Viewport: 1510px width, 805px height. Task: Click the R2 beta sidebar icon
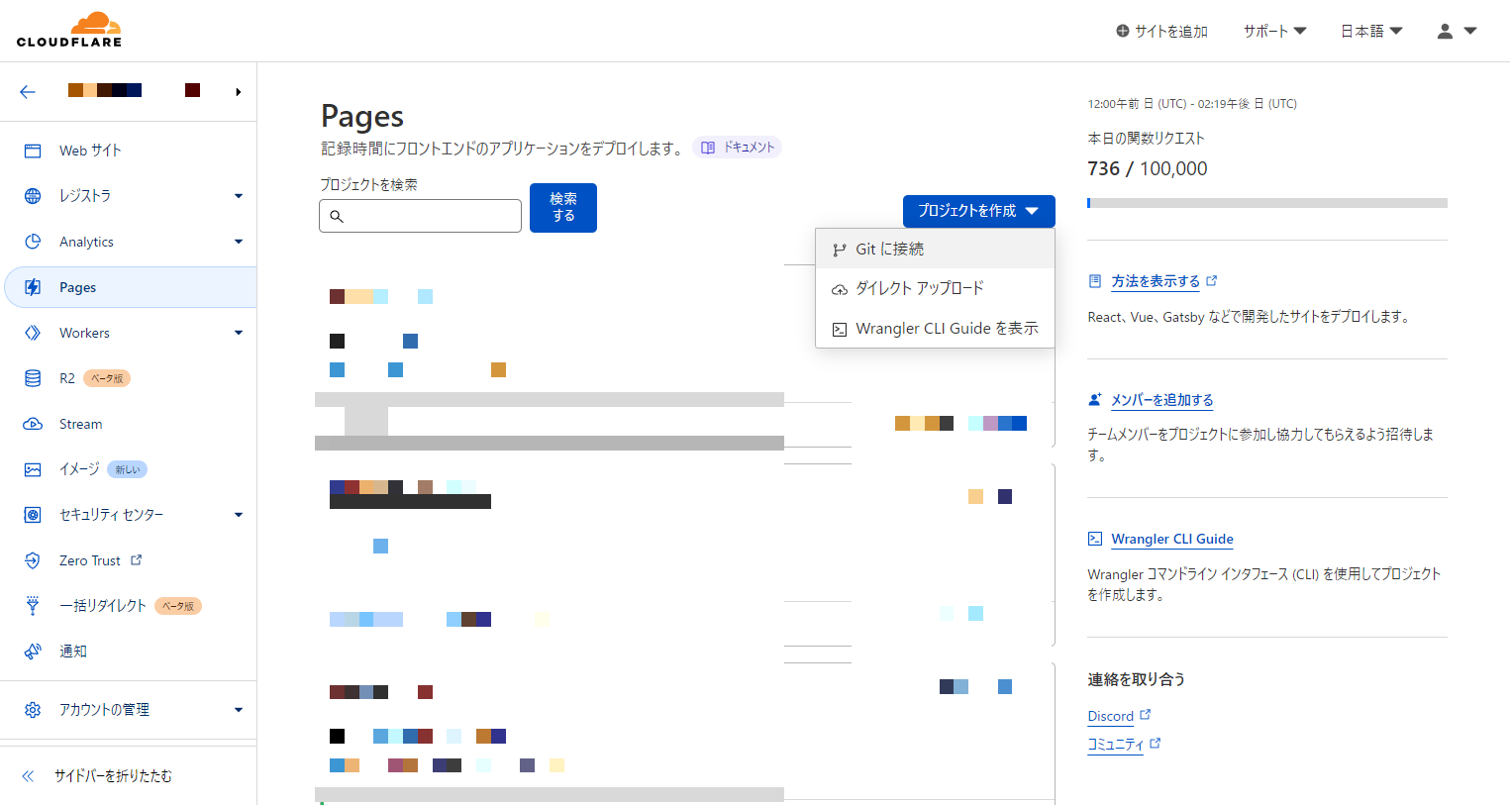tap(32, 378)
